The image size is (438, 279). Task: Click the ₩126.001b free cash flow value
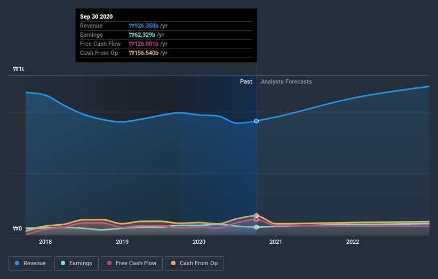tap(144, 44)
